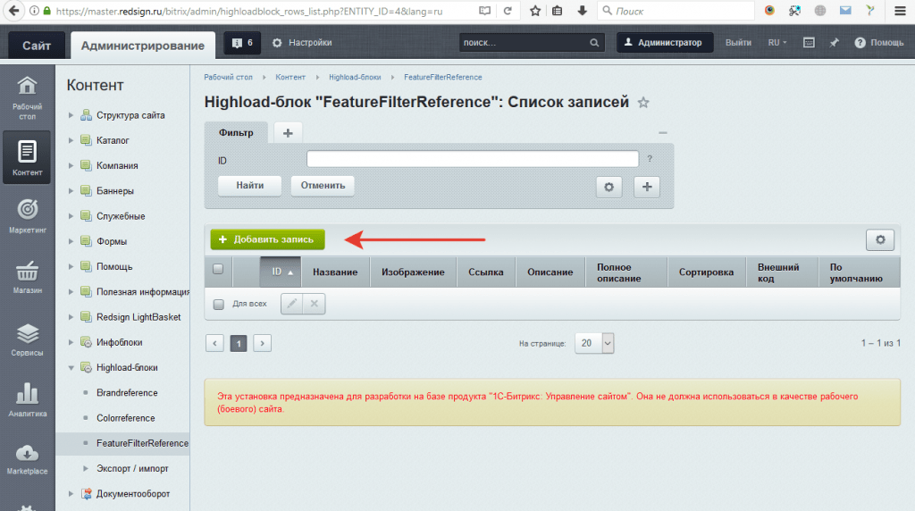Screen dimensions: 915x511
Task: Expand Инфоблоки tree node
Action: coord(71,342)
